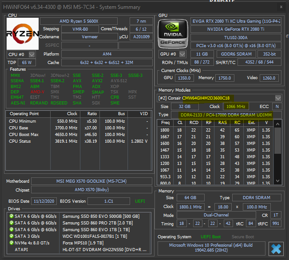Image resolution: width=289 pixels, height=260 pixels.
Task: Select the CPU Boost Max row
Action: pos(79,135)
